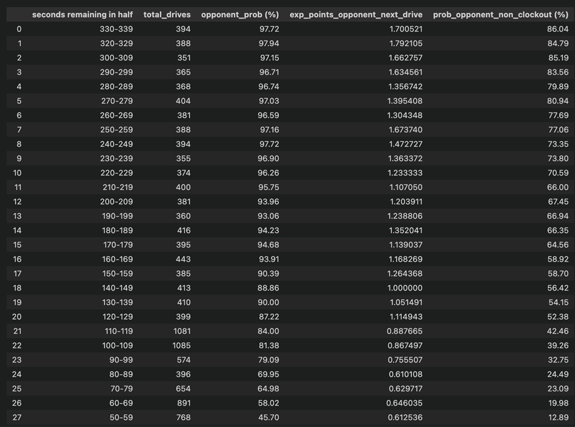Click total_drives value 416

tap(183, 230)
